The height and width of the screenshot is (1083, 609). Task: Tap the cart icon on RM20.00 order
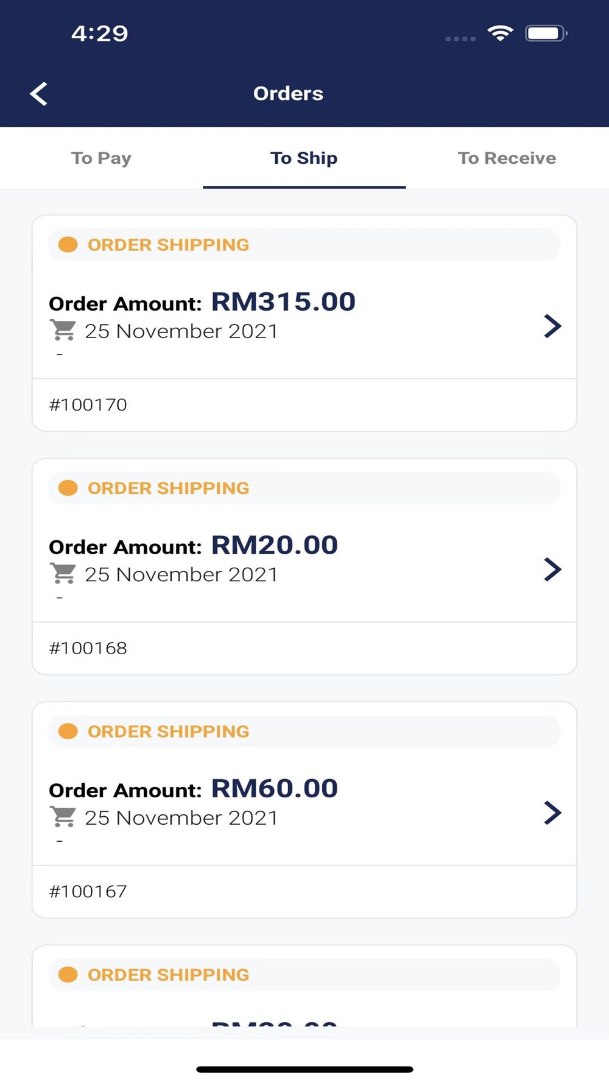coord(63,573)
